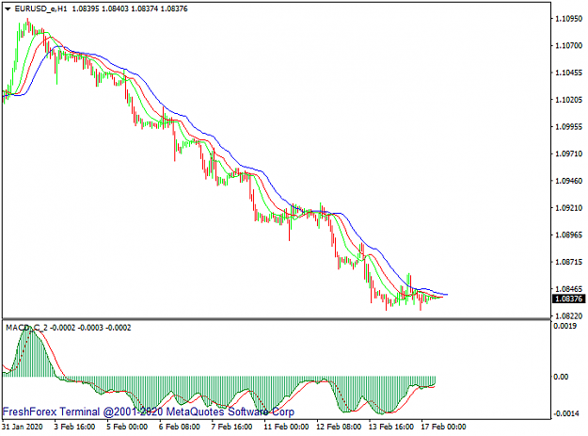
Task: Click the 1.09460 price scale label
Action: [x=569, y=181]
